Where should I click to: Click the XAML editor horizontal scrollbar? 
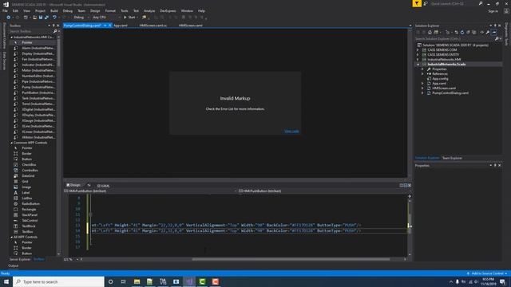291,259
